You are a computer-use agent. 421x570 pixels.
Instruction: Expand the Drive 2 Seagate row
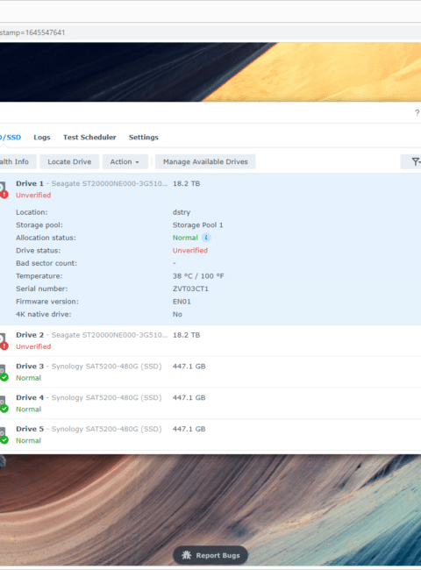(x=210, y=340)
